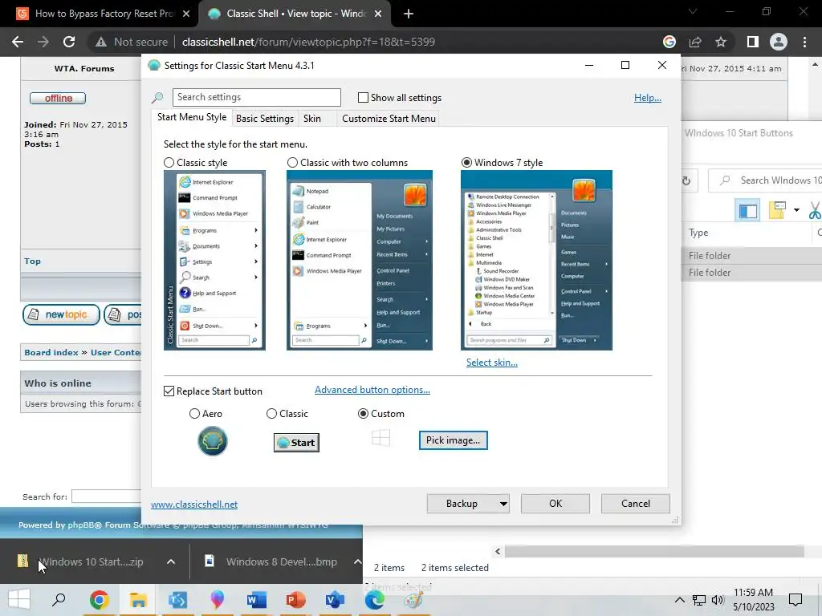
Task: Switch to the Basic Settings tab
Action: coord(265,119)
